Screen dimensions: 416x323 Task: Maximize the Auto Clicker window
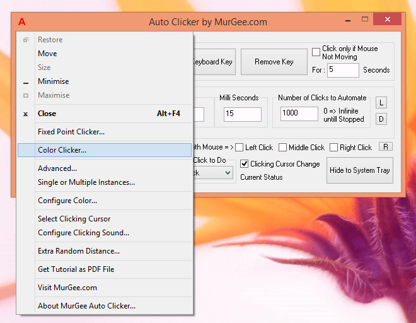(365, 19)
